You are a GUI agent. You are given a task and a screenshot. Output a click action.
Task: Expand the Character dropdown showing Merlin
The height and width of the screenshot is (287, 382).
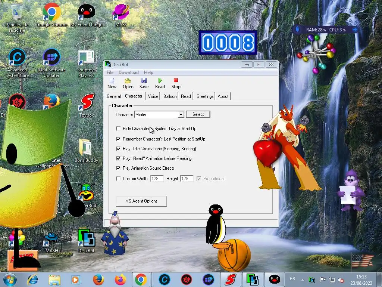pyautogui.click(x=181, y=114)
